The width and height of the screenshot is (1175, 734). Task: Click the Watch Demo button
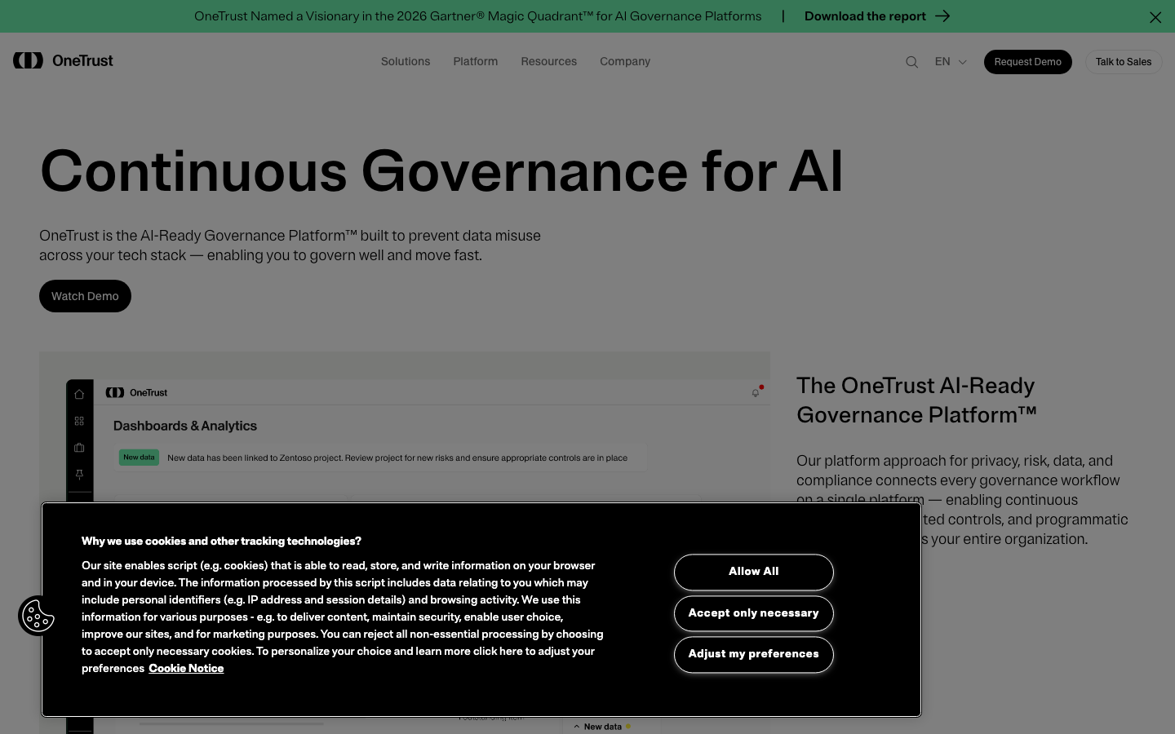coord(85,296)
